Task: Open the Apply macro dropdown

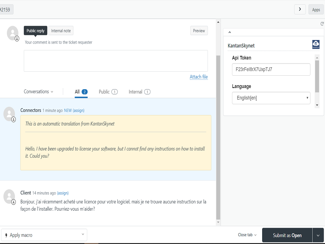Action: (44, 235)
